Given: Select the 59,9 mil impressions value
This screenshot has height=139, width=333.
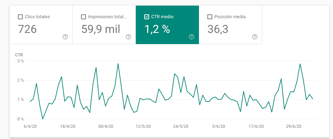Looking at the screenshot, I should 101,29.
